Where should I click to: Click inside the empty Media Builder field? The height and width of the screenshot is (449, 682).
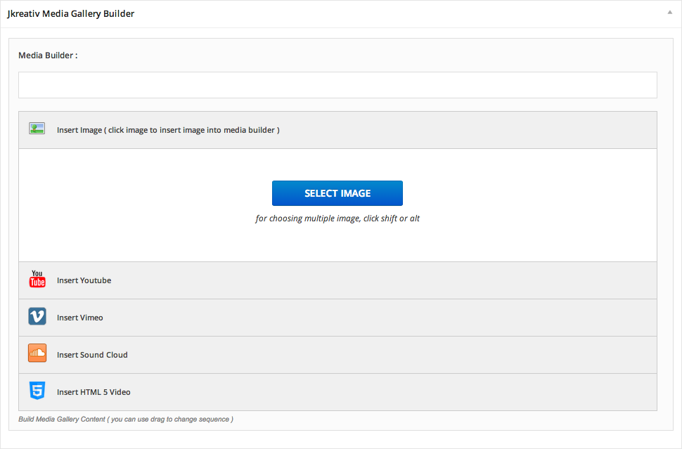click(x=337, y=84)
